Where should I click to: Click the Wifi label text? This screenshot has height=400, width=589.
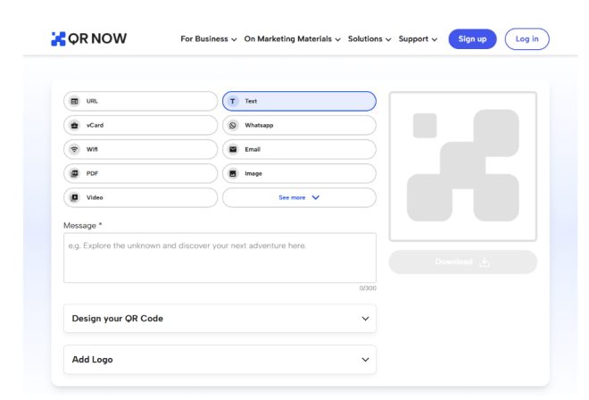pyautogui.click(x=92, y=149)
